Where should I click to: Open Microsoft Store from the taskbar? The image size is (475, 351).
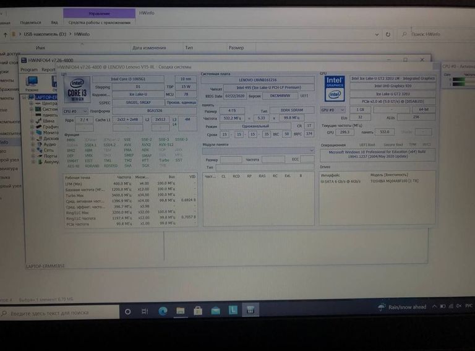(x=198, y=310)
